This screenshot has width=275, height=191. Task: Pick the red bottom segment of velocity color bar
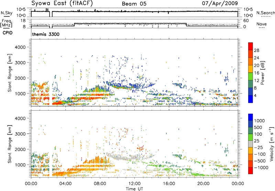pos(251,171)
